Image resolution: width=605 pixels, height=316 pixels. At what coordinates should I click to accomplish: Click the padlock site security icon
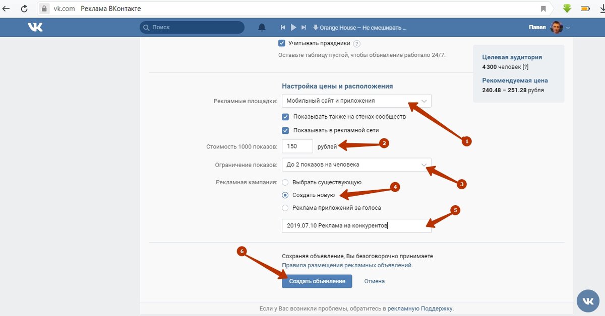[x=44, y=9]
